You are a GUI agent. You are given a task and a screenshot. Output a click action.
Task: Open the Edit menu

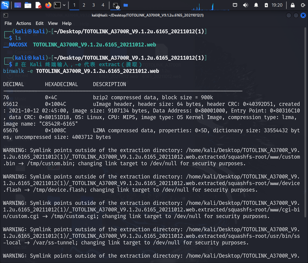click(x=40, y=23)
